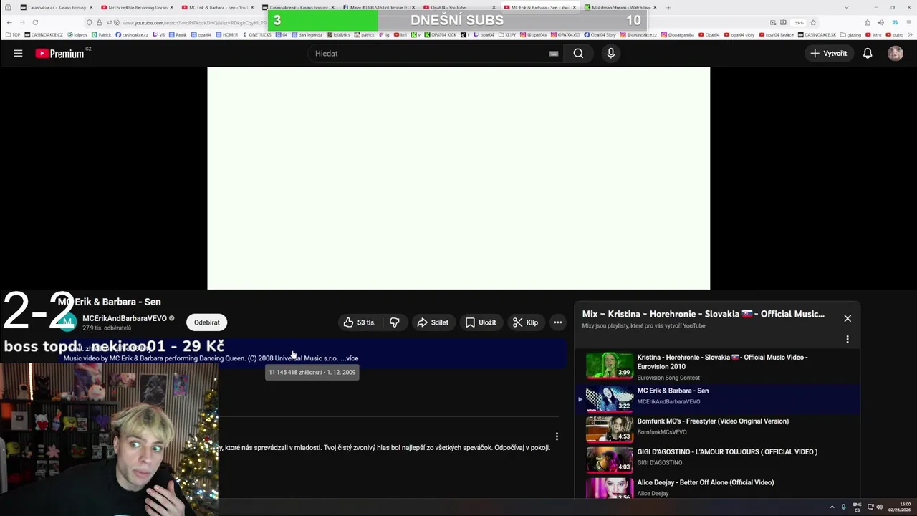The image size is (917, 516).
Task: Click the search magnifier button
Action: (578, 53)
